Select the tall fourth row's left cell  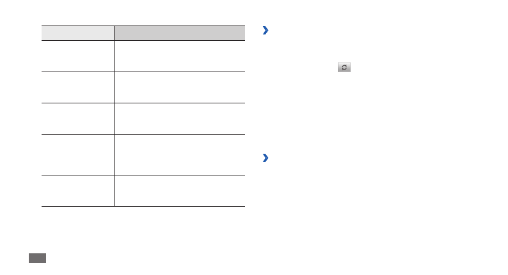(77, 154)
